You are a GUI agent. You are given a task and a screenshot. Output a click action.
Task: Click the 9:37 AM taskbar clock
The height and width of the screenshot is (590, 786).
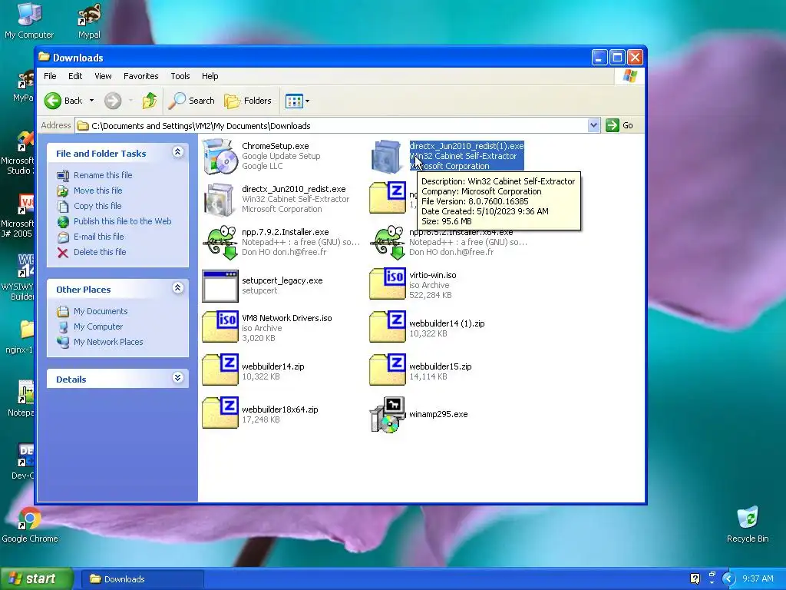[x=758, y=579]
